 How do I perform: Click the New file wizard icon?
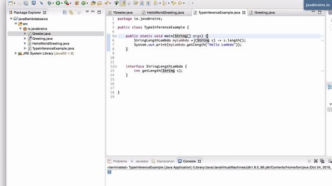pyautogui.click(x=10, y=3)
